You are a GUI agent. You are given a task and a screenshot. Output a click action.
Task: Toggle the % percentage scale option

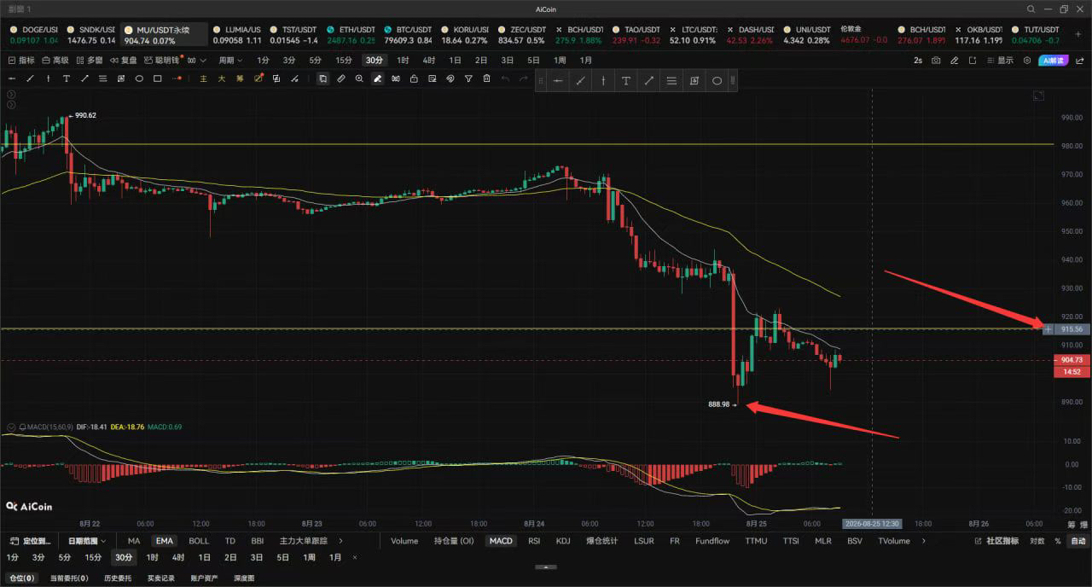point(1058,541)
